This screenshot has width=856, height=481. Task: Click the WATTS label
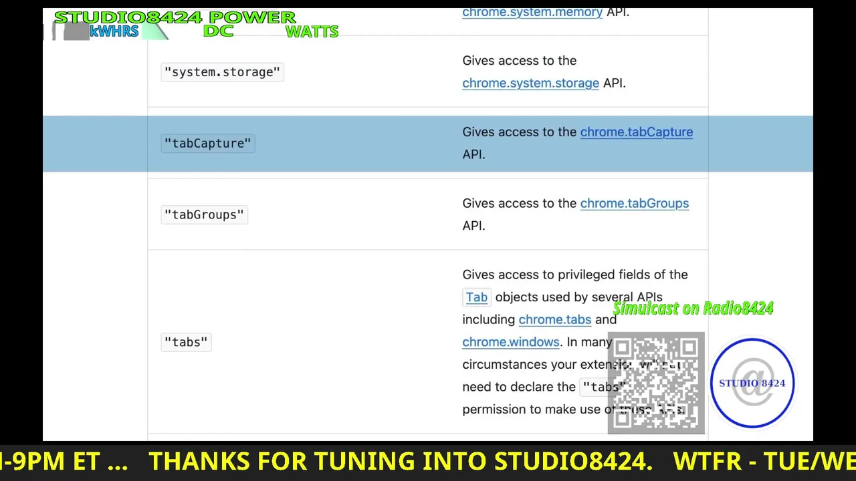pyautogui.click(x=312, y=31)
